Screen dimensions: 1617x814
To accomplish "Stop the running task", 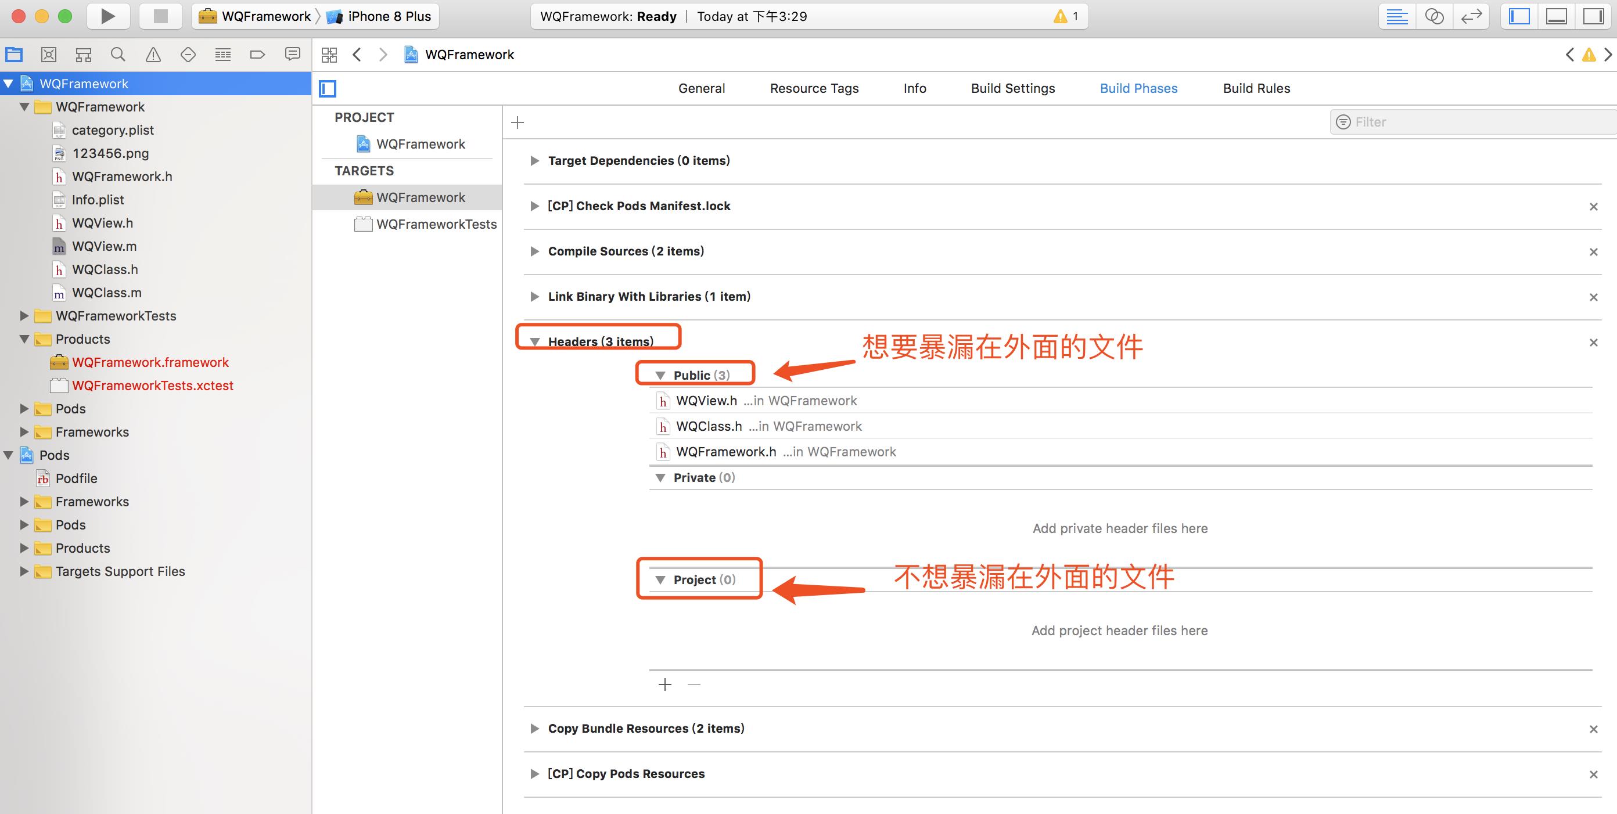I will 161,16.
